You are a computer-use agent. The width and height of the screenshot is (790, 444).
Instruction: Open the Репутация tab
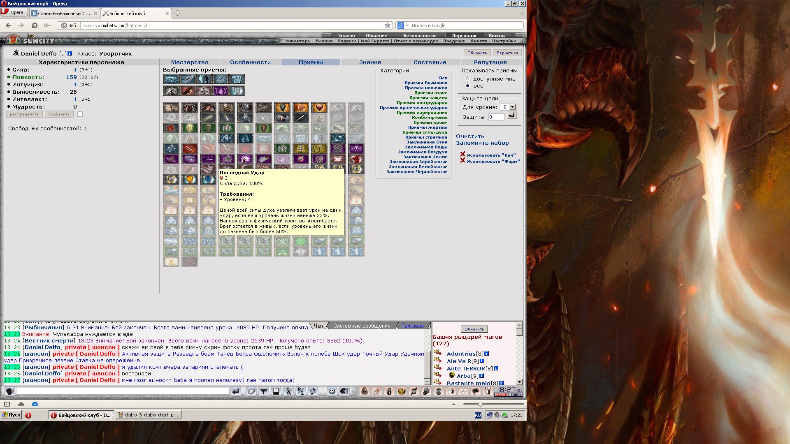click(490, 62)
